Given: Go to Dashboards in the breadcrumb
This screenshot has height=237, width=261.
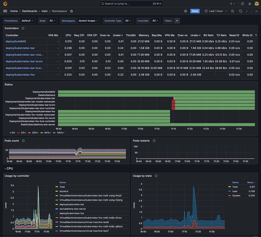Looking at the screenshot, I should pos(29,11).
